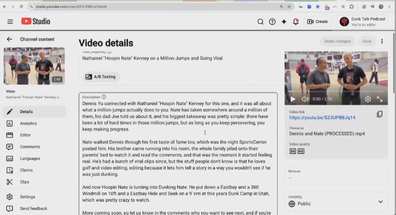The height and width of the screenshot is (215, 396).
Task: Click the Ask Studio sparkle icon
Action: (x=284, y=22)
